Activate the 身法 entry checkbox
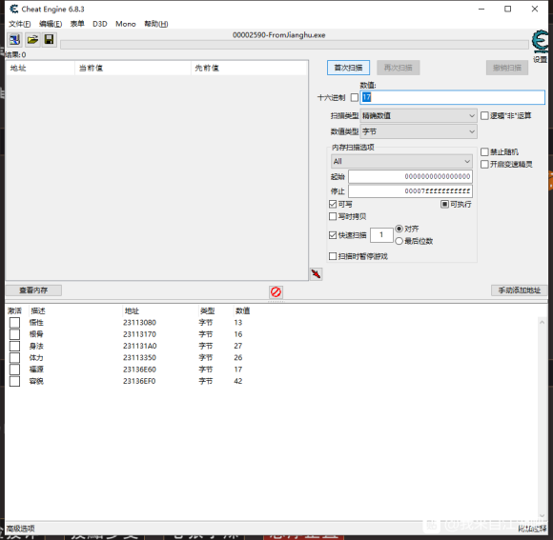The height and width of the screenshot is (540, 553). [14, 346]
